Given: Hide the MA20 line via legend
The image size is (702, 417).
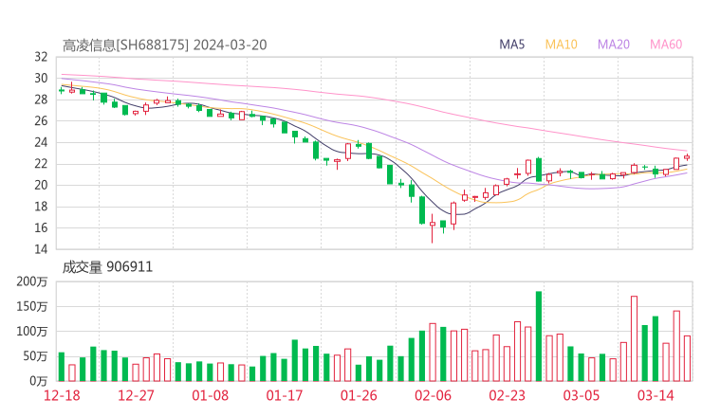Looking at the screenshot, I should click(x=614, y=45).
